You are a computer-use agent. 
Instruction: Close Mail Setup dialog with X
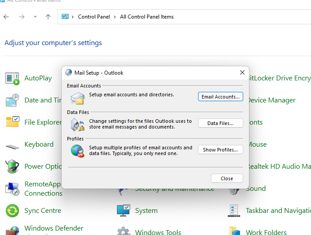tap(242, 72)
